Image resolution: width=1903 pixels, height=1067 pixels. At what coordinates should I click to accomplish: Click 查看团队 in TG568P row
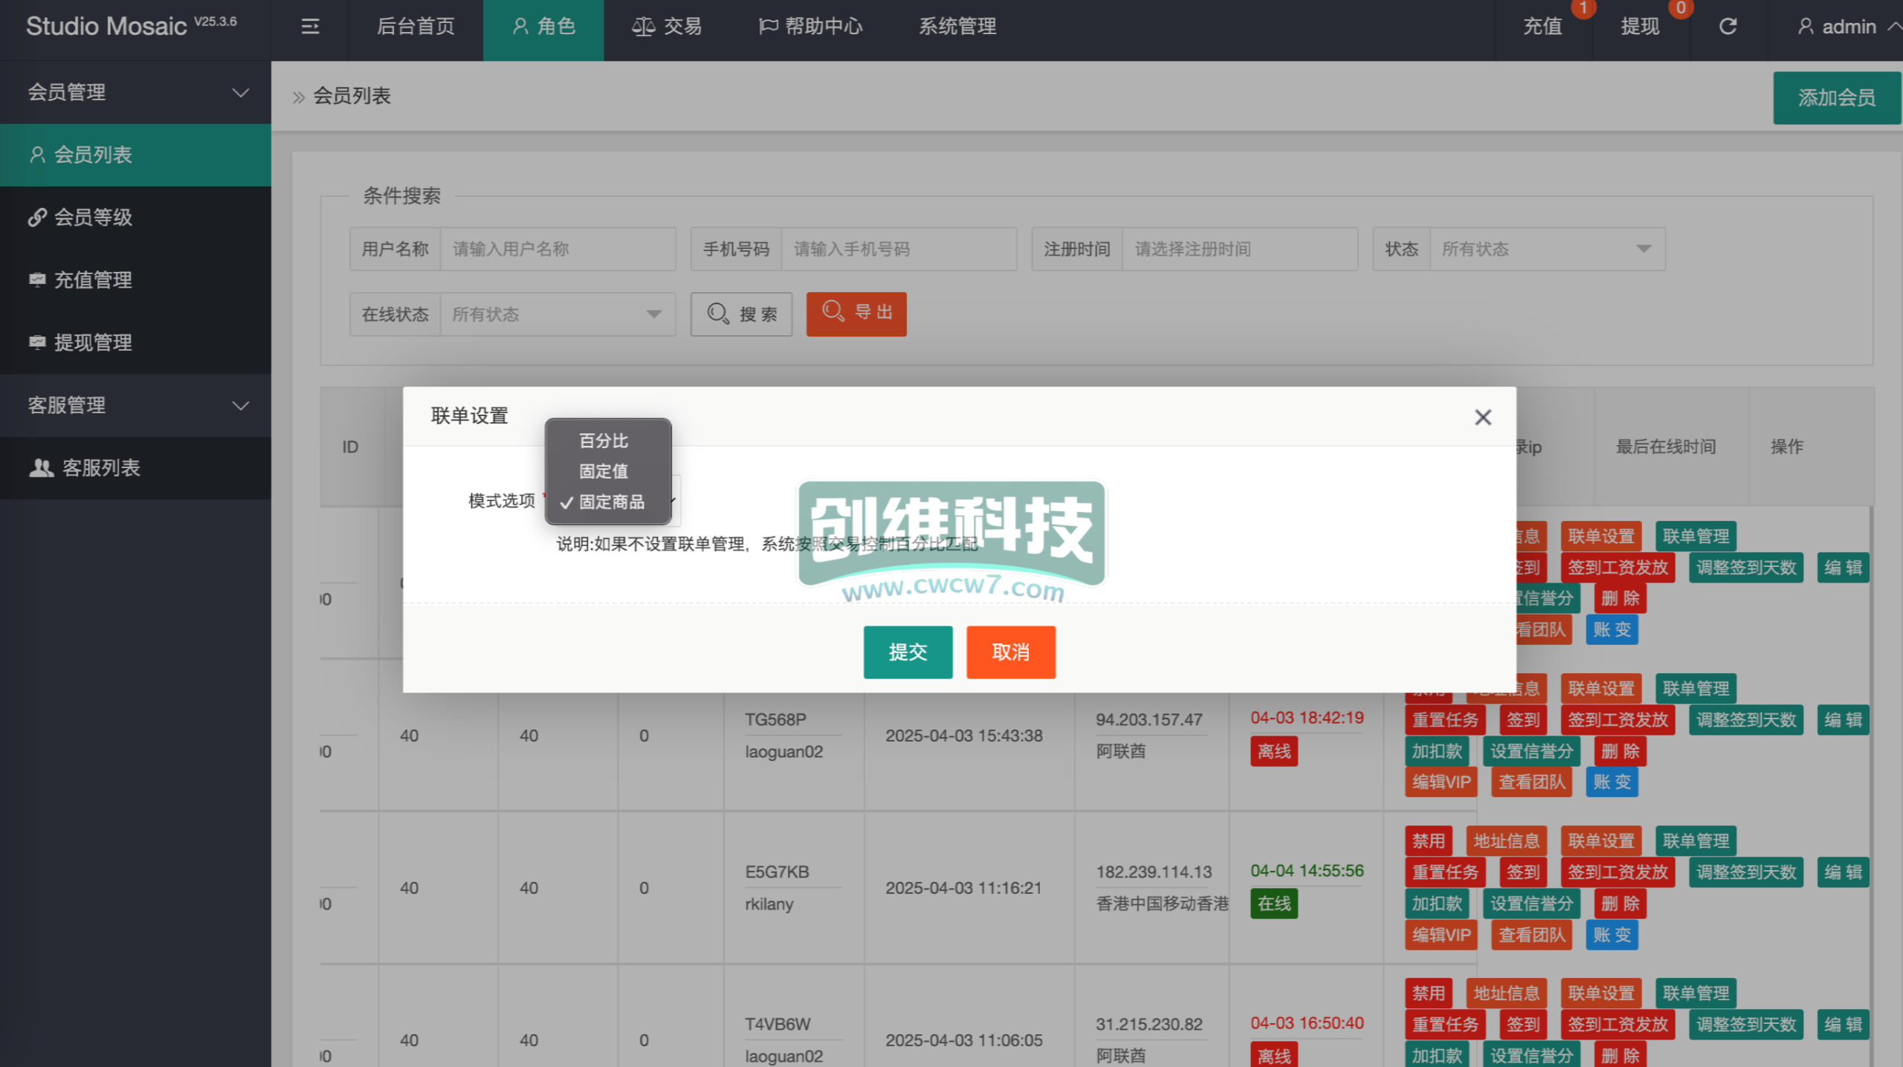tap(1532, 782)
